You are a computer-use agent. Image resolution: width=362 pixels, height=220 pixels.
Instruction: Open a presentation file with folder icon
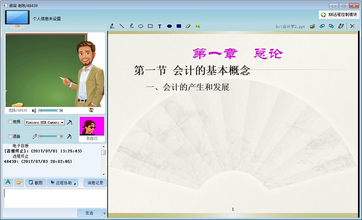click(312, 26)
